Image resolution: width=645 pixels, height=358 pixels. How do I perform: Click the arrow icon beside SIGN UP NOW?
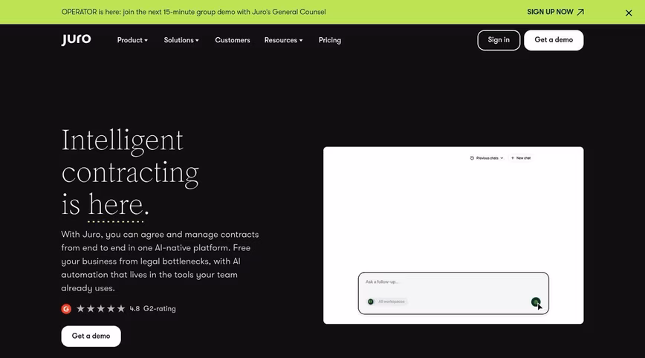tap(580, 12)
